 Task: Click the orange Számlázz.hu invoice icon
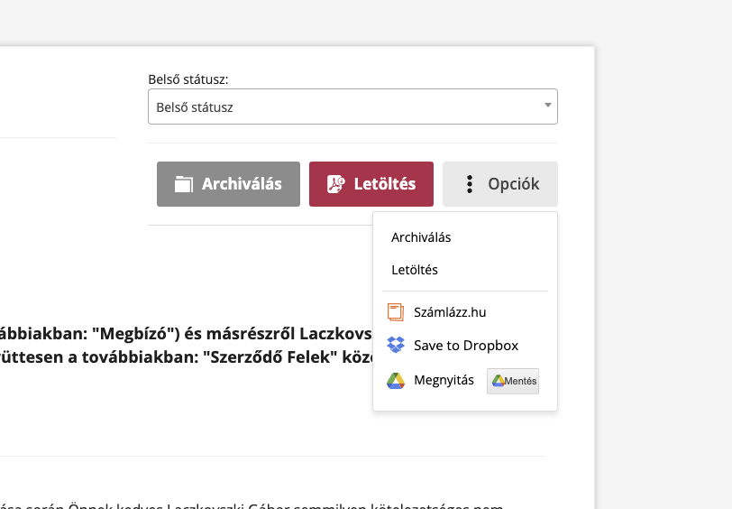point(395,312)
